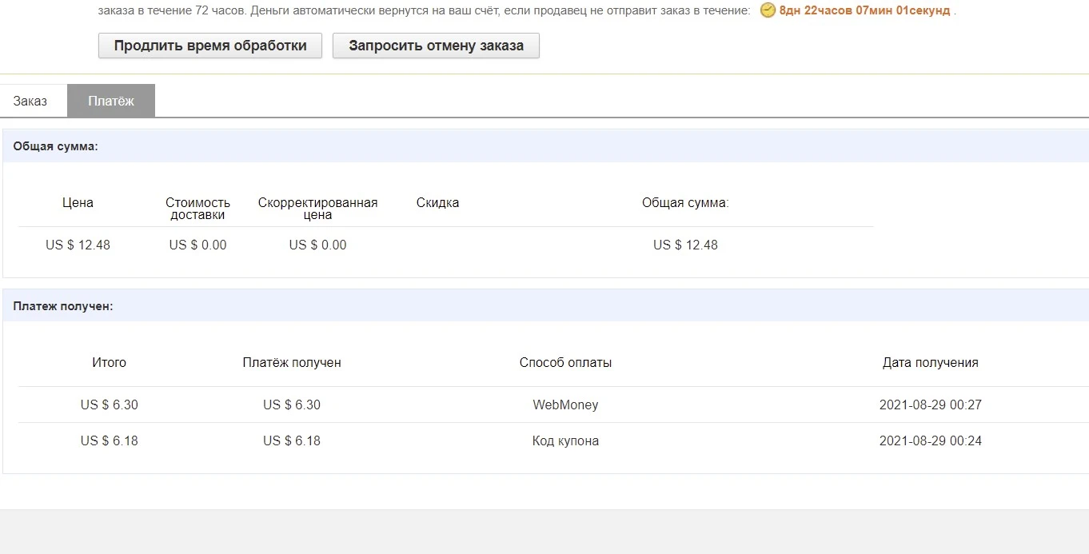Viewport: 1089px width, 554px height.
Task: Click the Общая сумма: column header in table
Action: 685,203
